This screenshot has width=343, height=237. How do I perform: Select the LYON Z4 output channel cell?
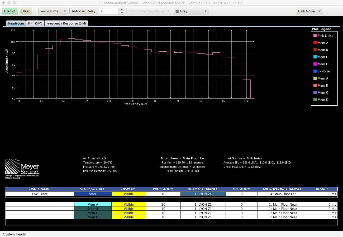(x=203, y=194)
